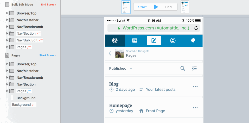This screenshot has height=123, width=249.
Task: Play the Start to End transition
Action: pos(156,7)
